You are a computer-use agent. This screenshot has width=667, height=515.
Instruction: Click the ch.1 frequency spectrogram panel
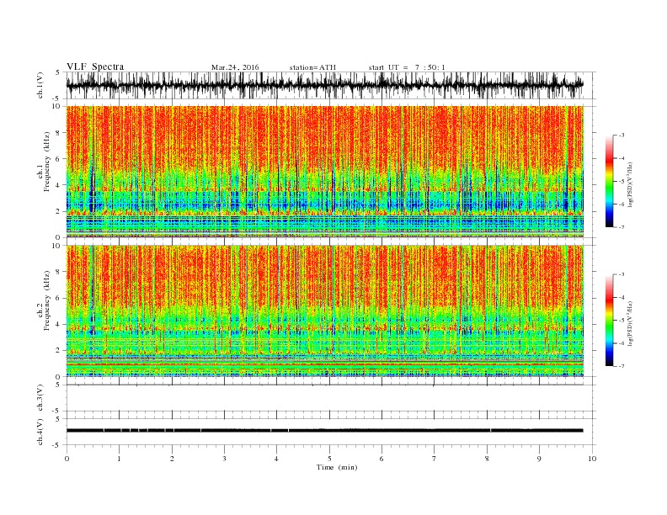(325, 172)
